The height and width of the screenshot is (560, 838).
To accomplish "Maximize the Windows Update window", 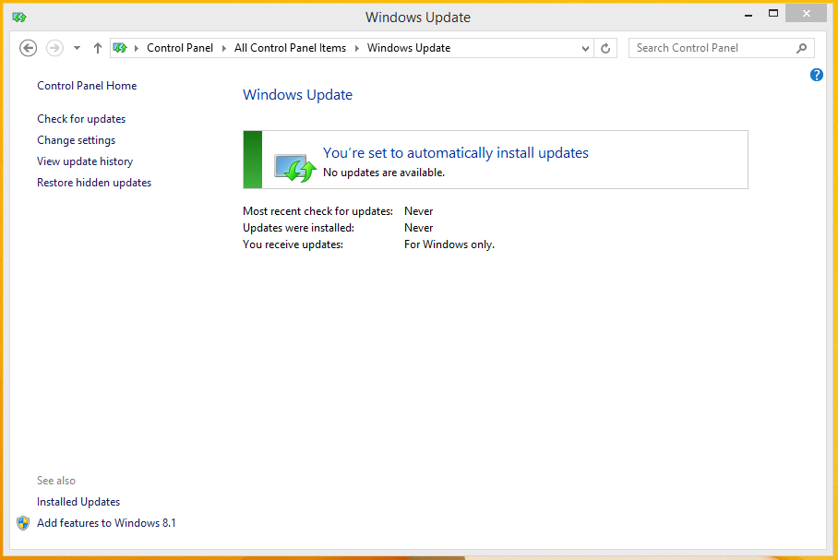I will coord(772,13).
